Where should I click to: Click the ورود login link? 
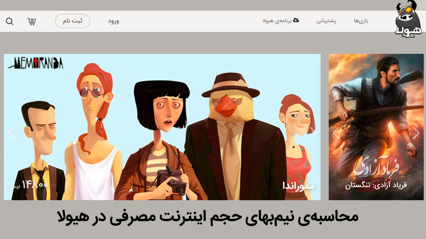click(x=113, y=21)
